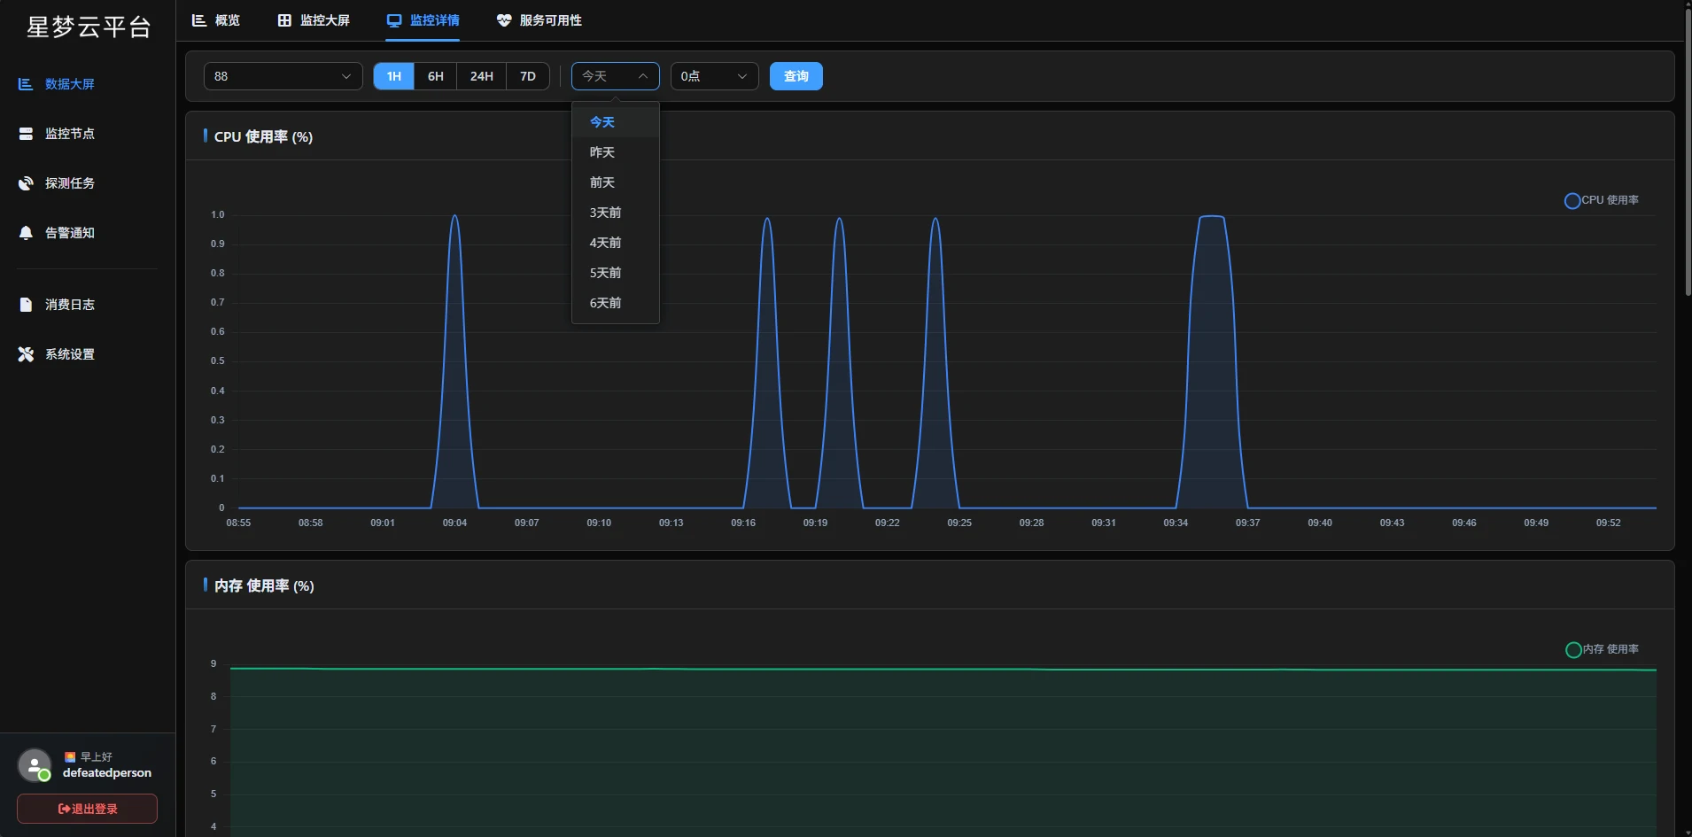Click the 消费日志 document icon
Image resolution: width=1692 pixels, height=837 pixels.
point(26,305)
